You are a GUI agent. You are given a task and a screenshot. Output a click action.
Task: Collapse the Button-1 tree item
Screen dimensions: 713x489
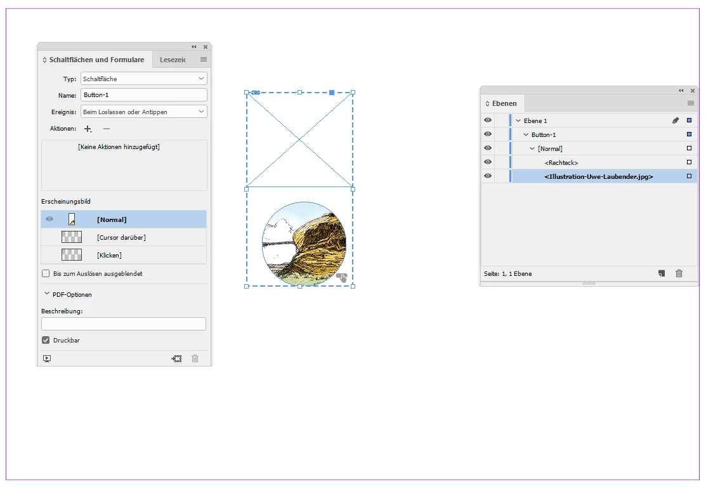tap(526, 134)
